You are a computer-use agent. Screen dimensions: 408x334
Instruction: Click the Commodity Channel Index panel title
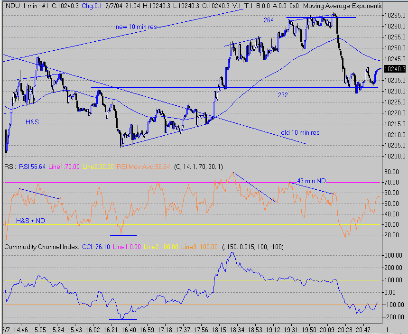[x=42, y=247]
